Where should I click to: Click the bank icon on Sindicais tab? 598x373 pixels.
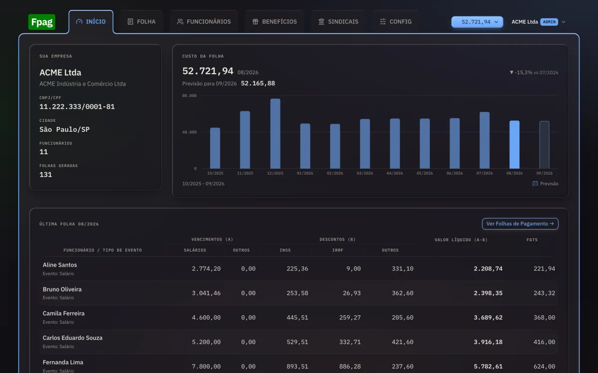click(x=321, y=22)
